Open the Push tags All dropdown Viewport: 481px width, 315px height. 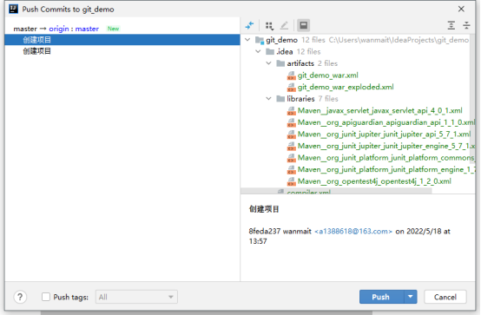(136, 297)
